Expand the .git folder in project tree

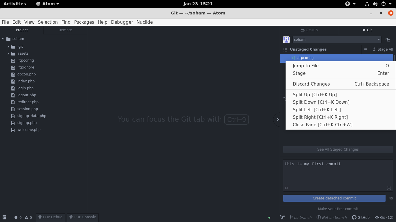(x=8, y=47)
